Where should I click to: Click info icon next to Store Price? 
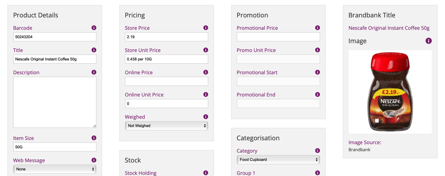(206, 28)
